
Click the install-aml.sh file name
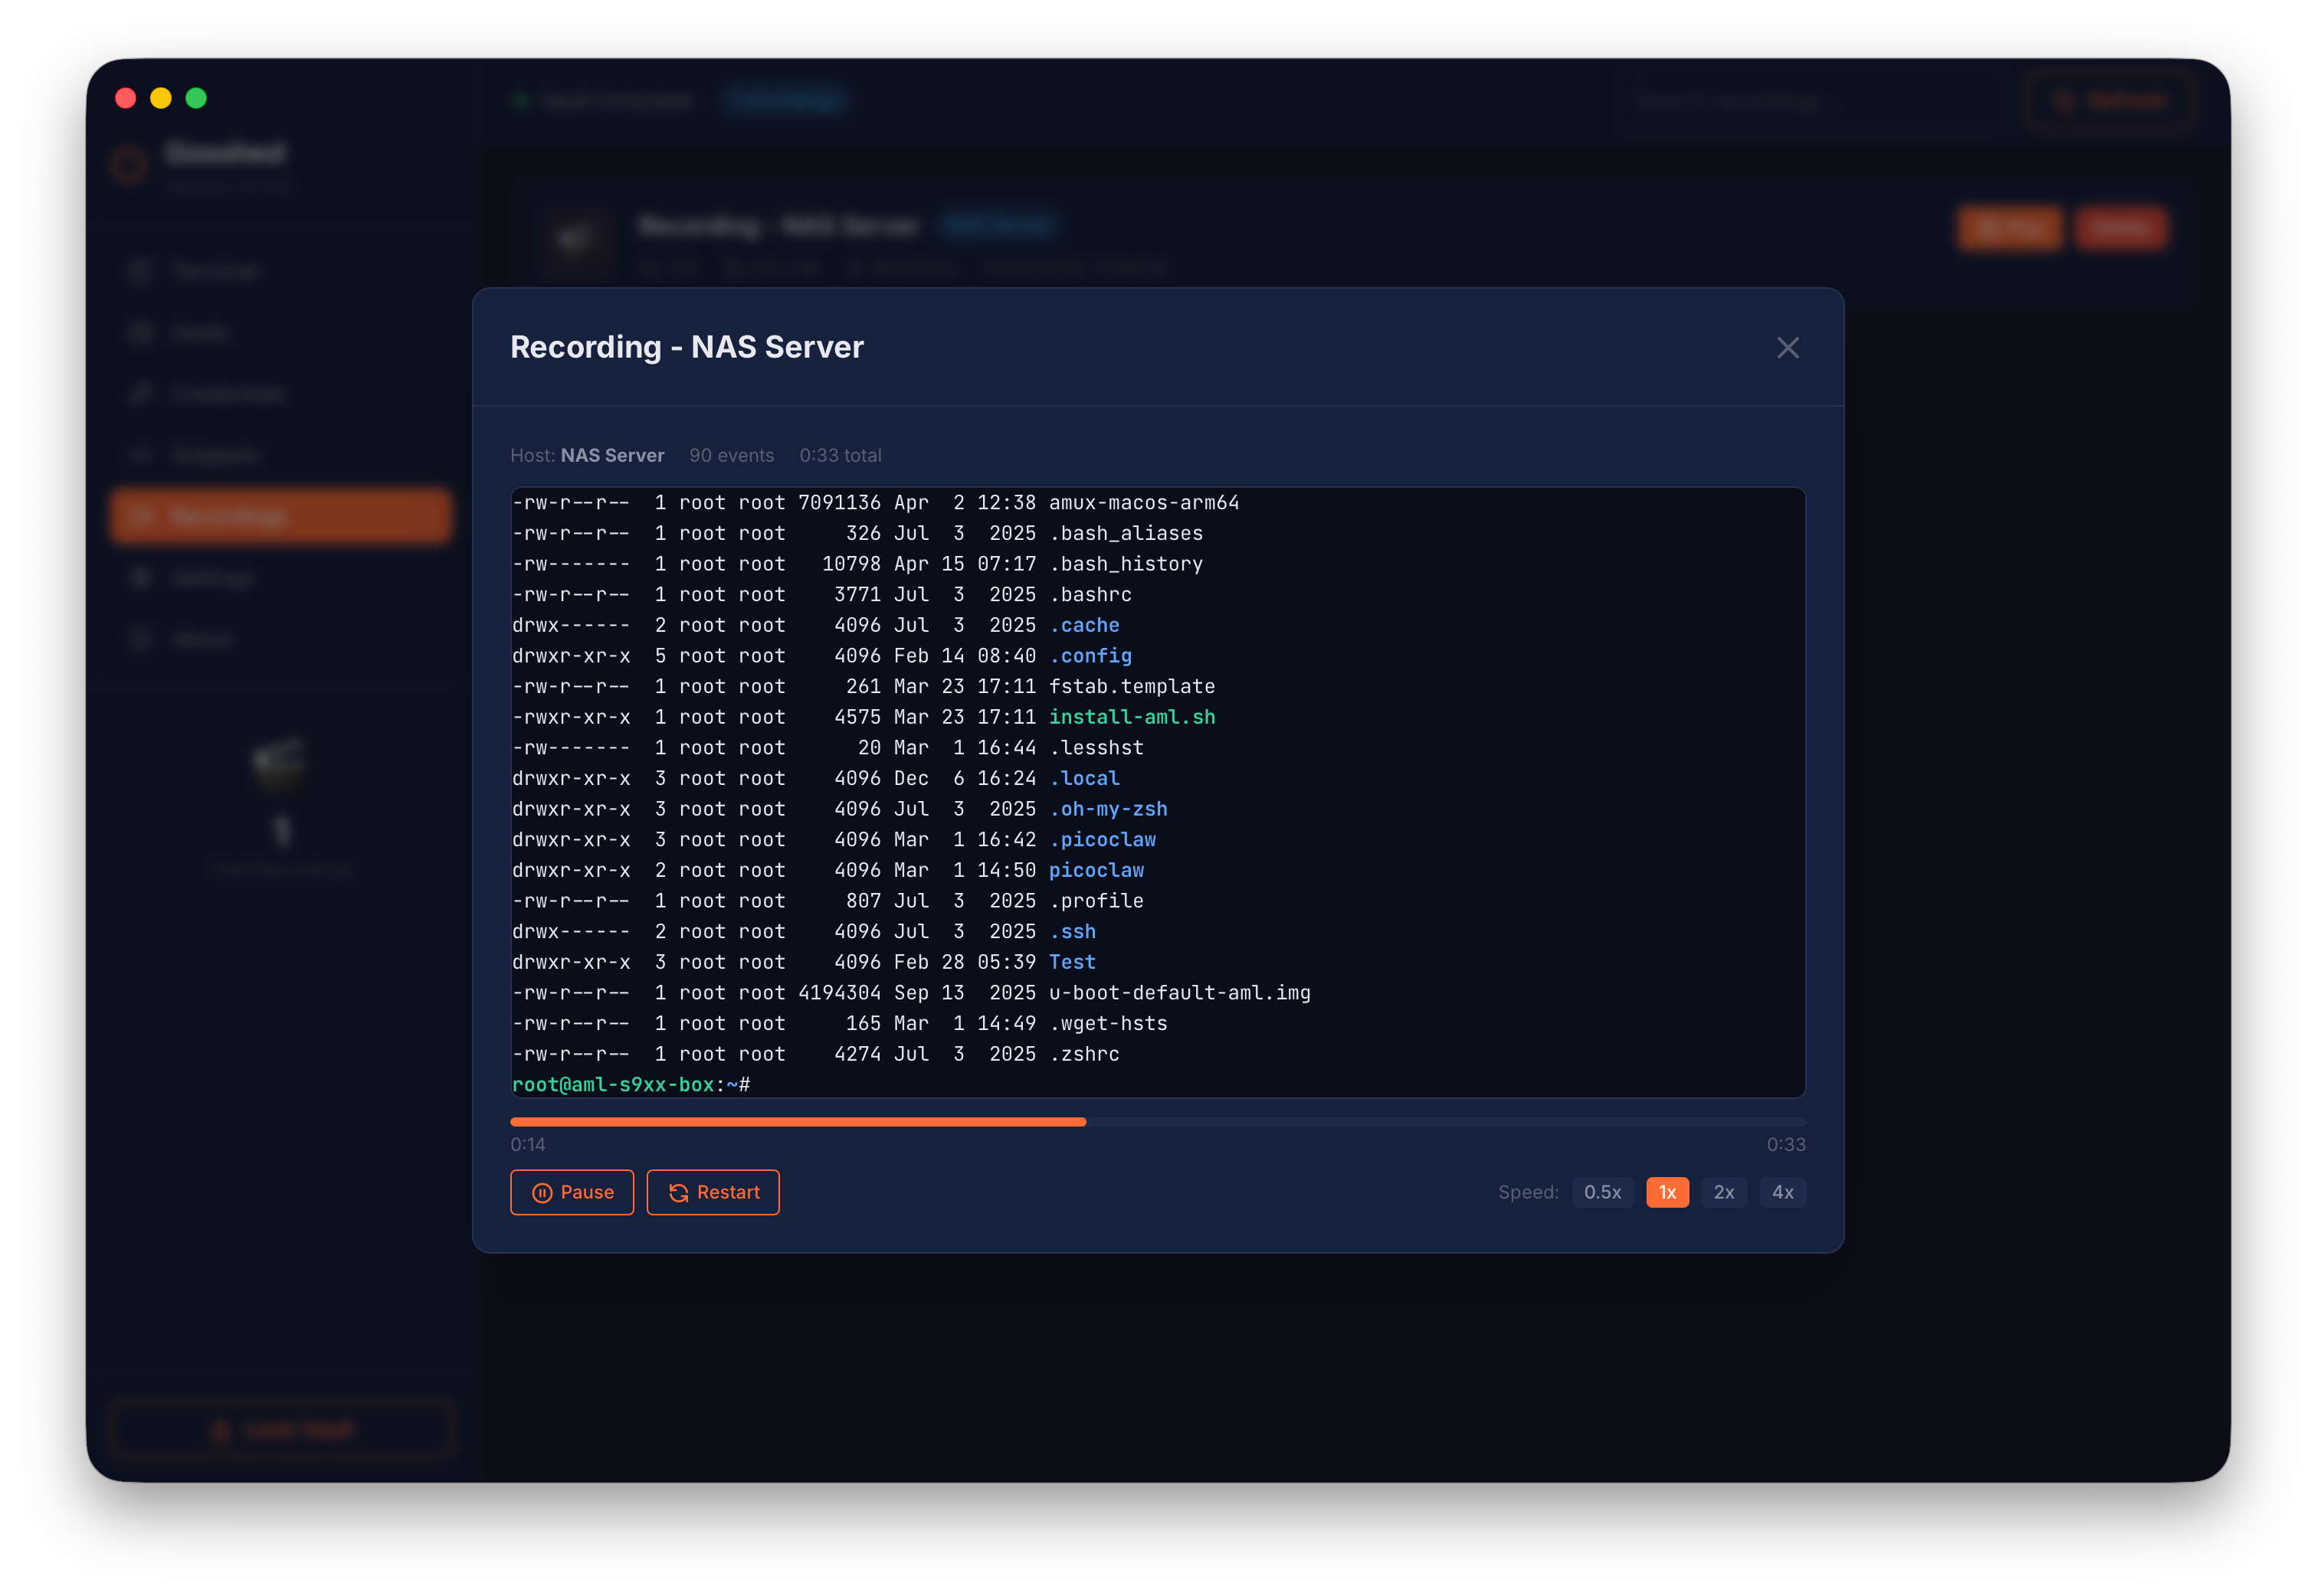[x=1132, y=717]
